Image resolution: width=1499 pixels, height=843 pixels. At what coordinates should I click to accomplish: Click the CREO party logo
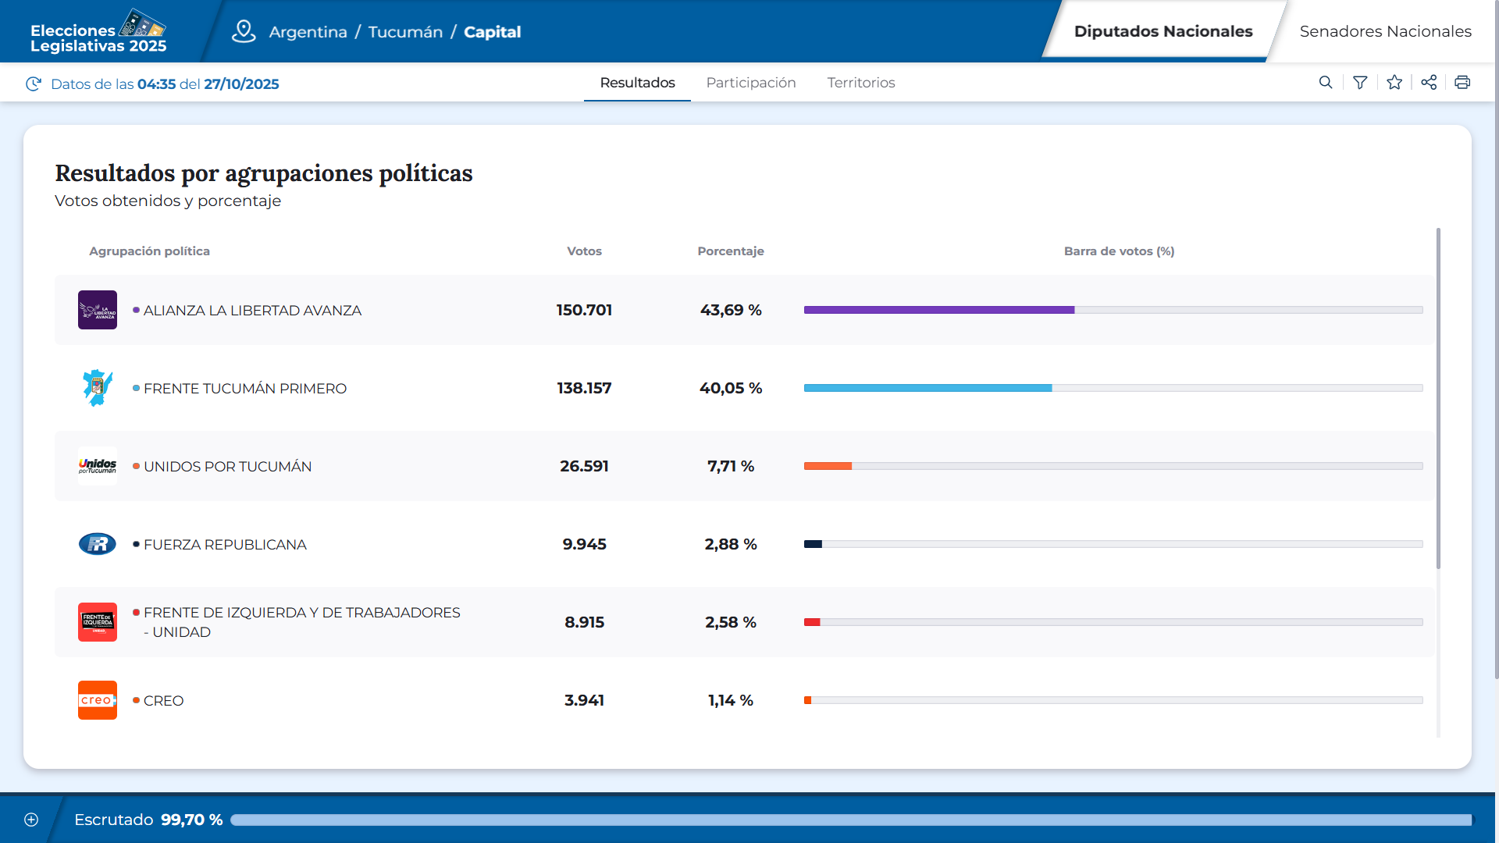click(98, 700)
